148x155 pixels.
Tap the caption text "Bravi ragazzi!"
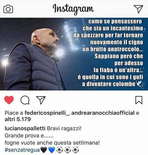[64, 128]
